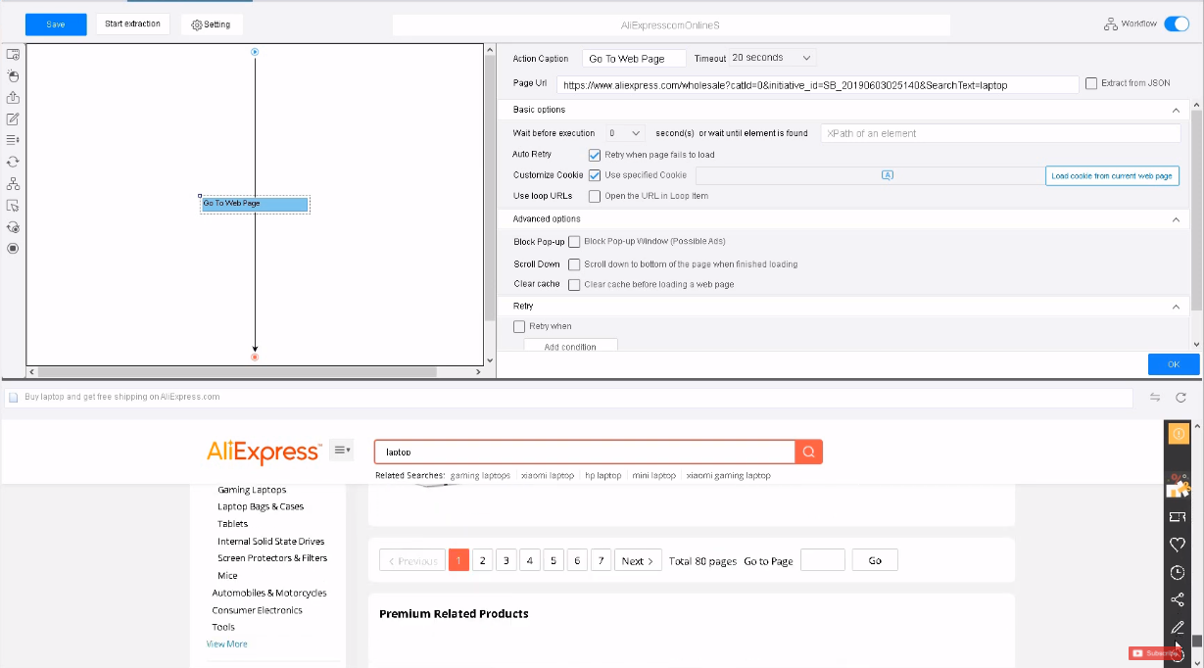Go to results page 5
This screenshot has height=668, width=1204.
coord(554,560)
